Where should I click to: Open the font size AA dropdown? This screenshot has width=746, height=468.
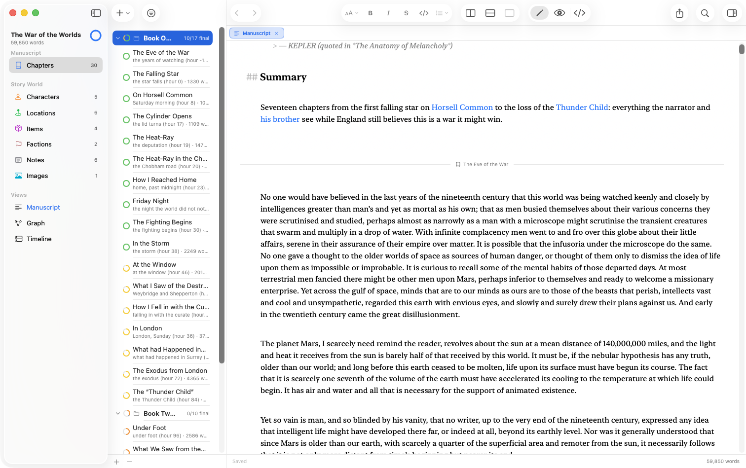tap(351, 13)
